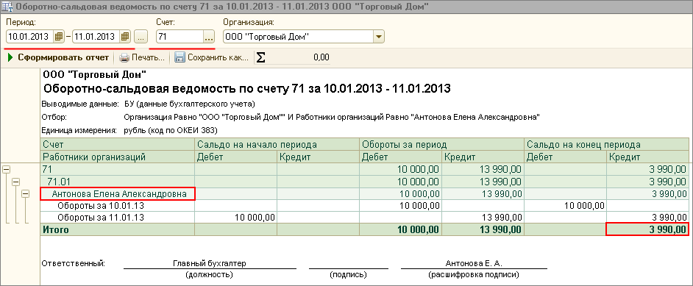This screenshot has height=286, width=693.
Task: Expand the Организация dropdown arrow
Action: (379, 37)
